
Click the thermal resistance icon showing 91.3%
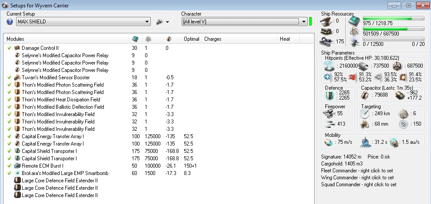(354, 78)
